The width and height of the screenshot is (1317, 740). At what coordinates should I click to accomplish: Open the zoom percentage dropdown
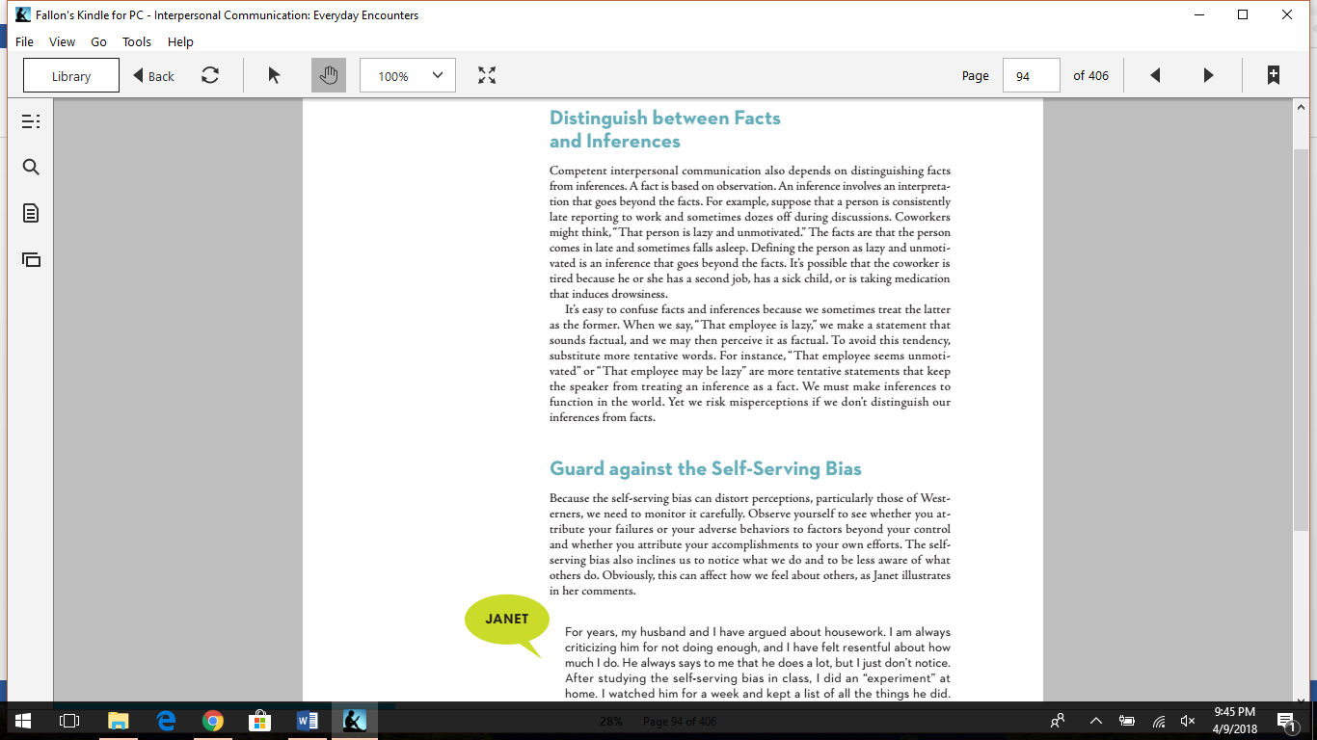[x=407, y=74]
